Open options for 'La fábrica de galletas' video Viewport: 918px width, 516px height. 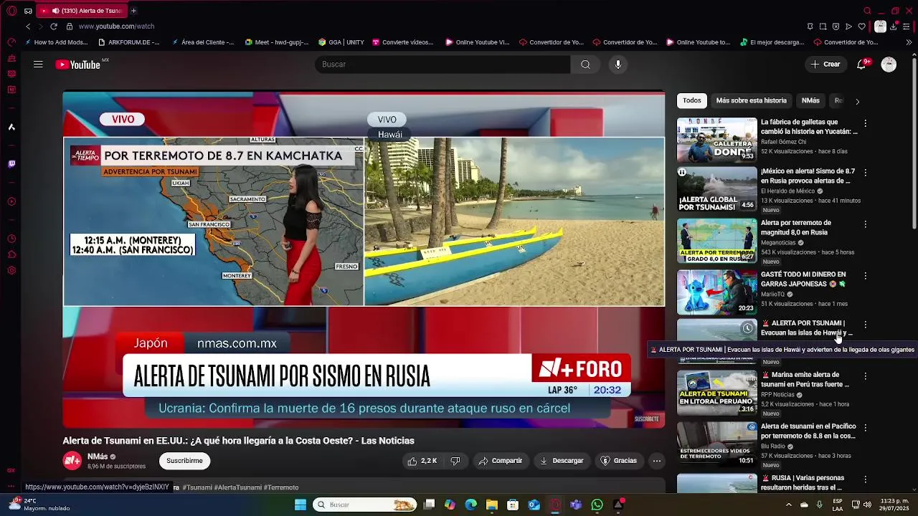[865, 123]
